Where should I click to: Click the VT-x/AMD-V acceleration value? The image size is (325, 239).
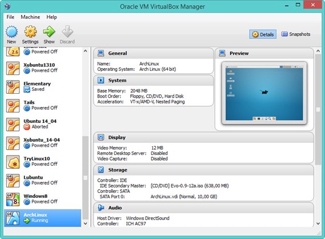(157, 102)
